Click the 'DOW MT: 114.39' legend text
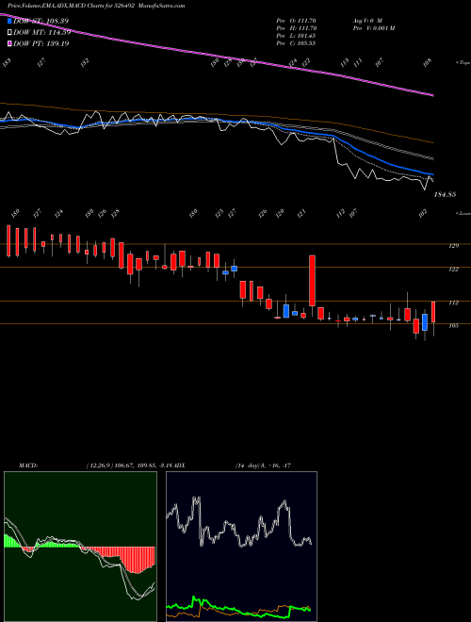This screenshot has width=471, height=622. click(42, 33)
